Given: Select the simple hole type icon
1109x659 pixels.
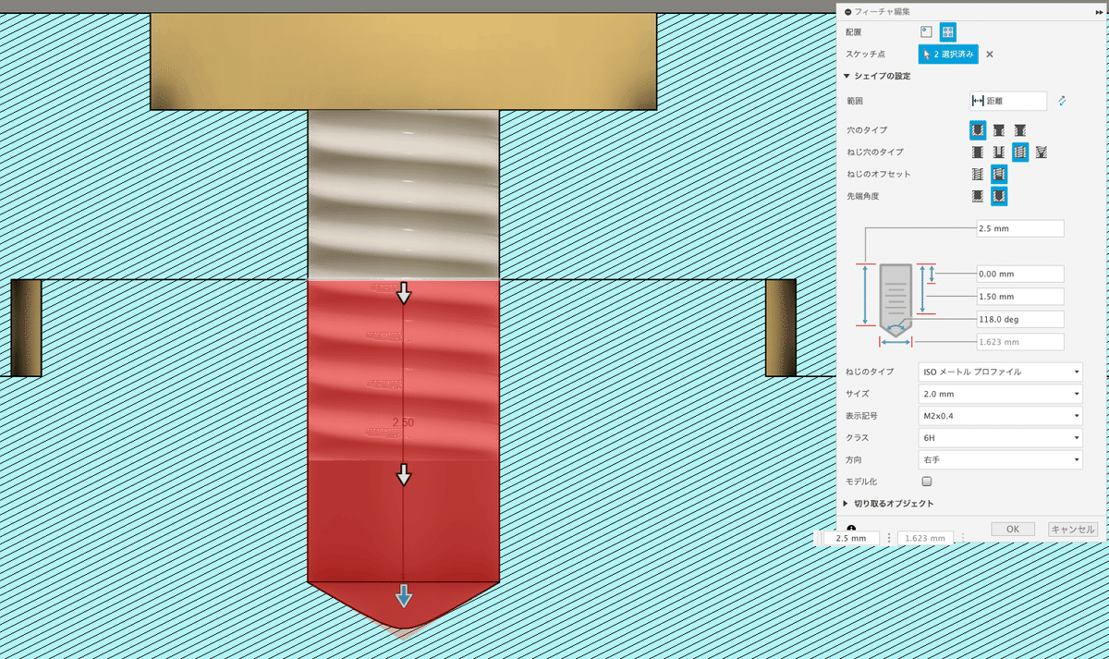Looking at the screenshot, I should point(977,130).
